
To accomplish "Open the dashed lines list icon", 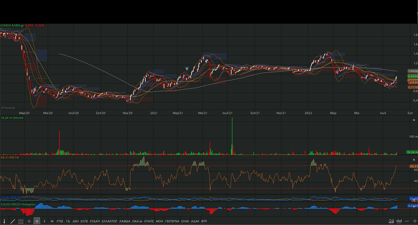I will pos(20,221).
